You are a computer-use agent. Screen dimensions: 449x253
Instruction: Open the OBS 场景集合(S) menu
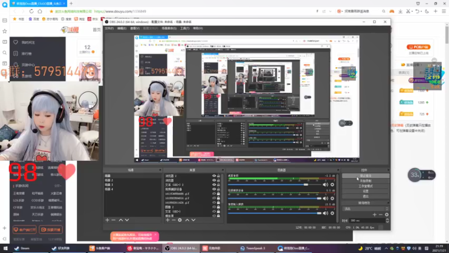[169, 29]
